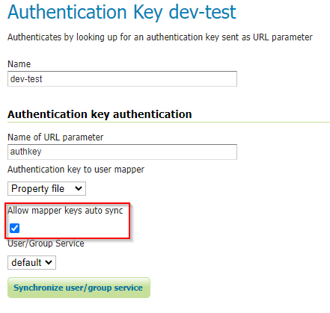Viewport: 330px width, 313px height.
Task: Click the checked blue checkmark box
Action: (14, 228)
